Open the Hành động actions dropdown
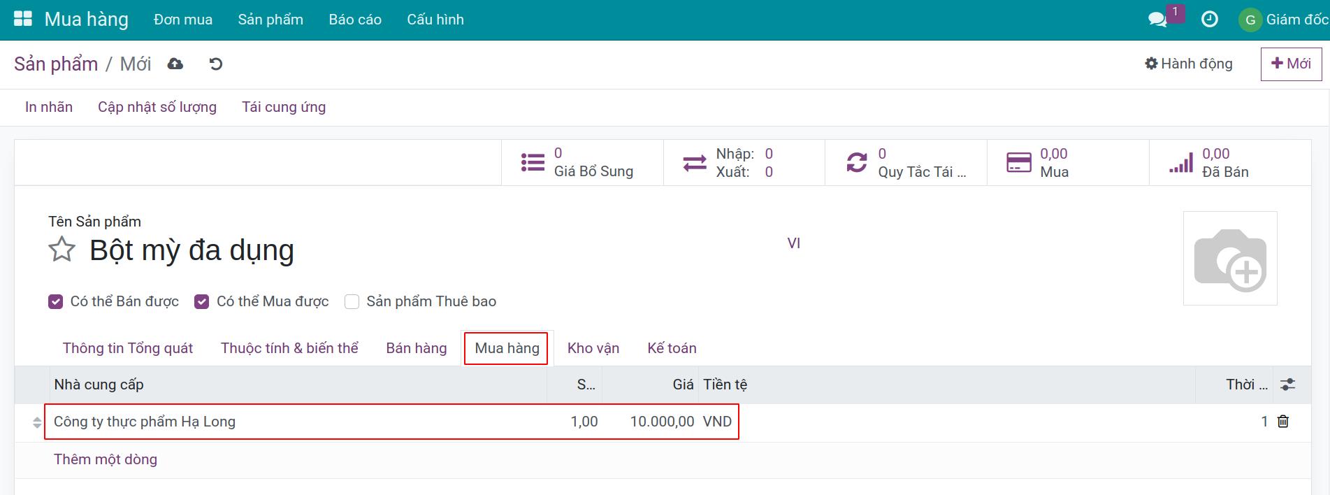Screen dimensions: 1330x495 (1189, 64)
